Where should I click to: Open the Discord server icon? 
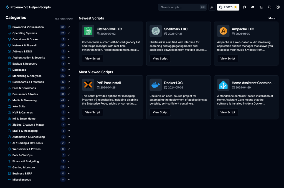[x=253, y=7]
